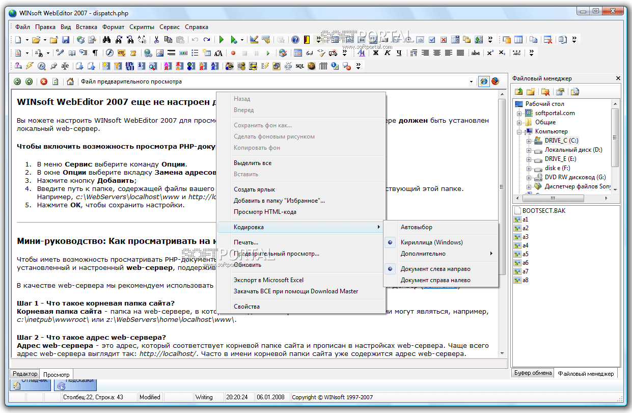
Task: Click the strikethrough abc icon
Action: pos(476,53)
